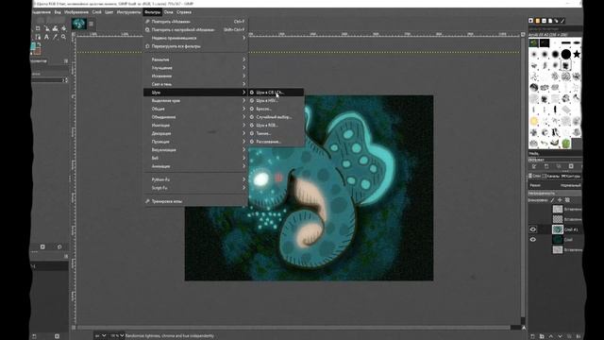Open canvas navigation icon at bottom-right corner
Viewport: 604px width, 340px height.
tap(524, 328)
